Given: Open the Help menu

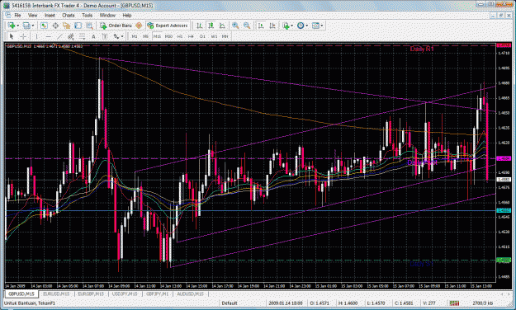Looking at the screenshot, I should click(x=126, y=15).
